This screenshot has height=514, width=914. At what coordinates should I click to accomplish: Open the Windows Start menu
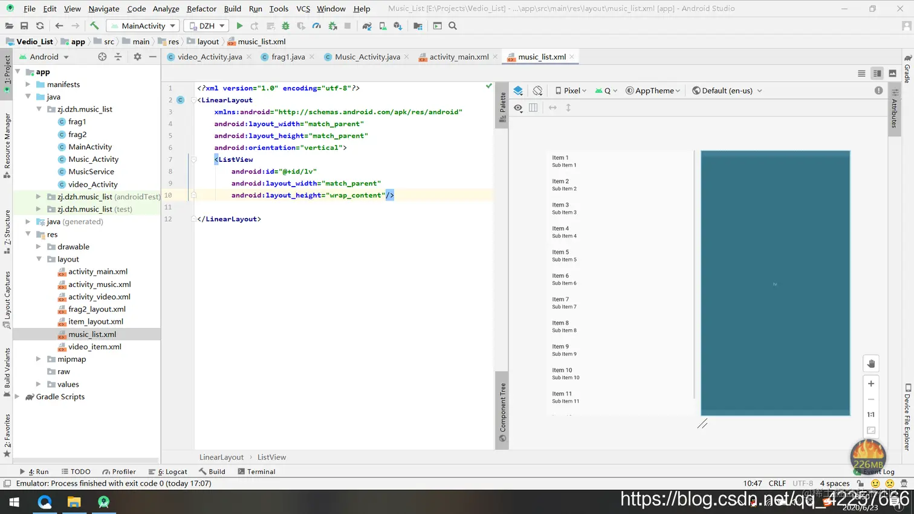click(15, 502)
